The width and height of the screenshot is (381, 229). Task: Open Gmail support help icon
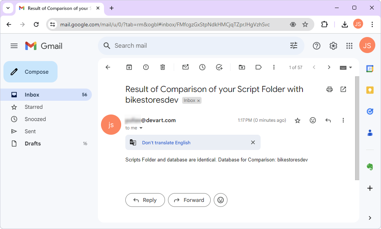tap(316, 46)
